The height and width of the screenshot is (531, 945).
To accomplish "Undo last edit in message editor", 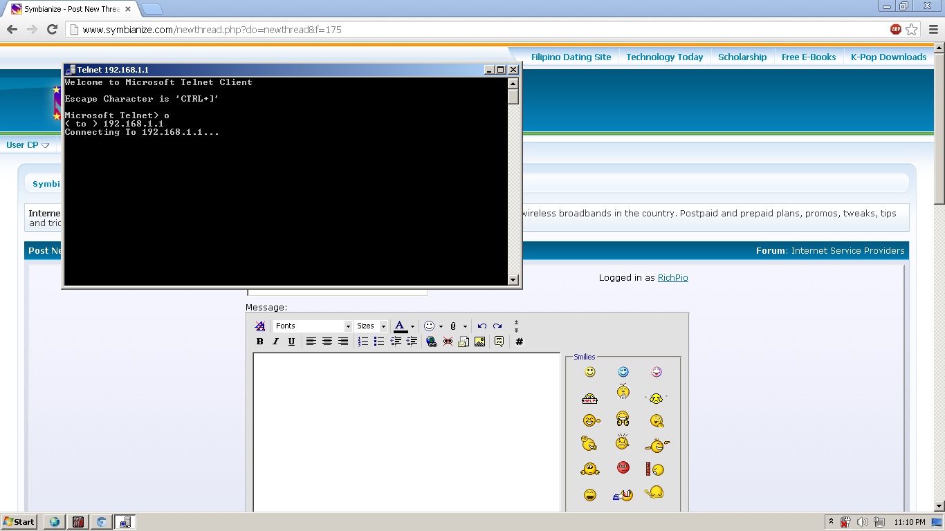I will pyautogui.click(x=482, y=326).
